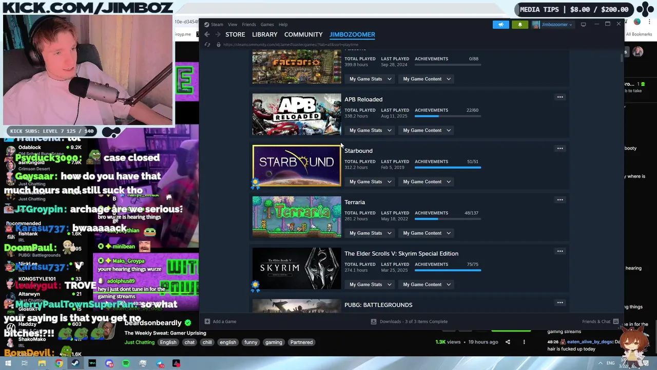Open Terraria three-dot options
The height and width of the screenshot is (370, 657).
click(560, 199)
